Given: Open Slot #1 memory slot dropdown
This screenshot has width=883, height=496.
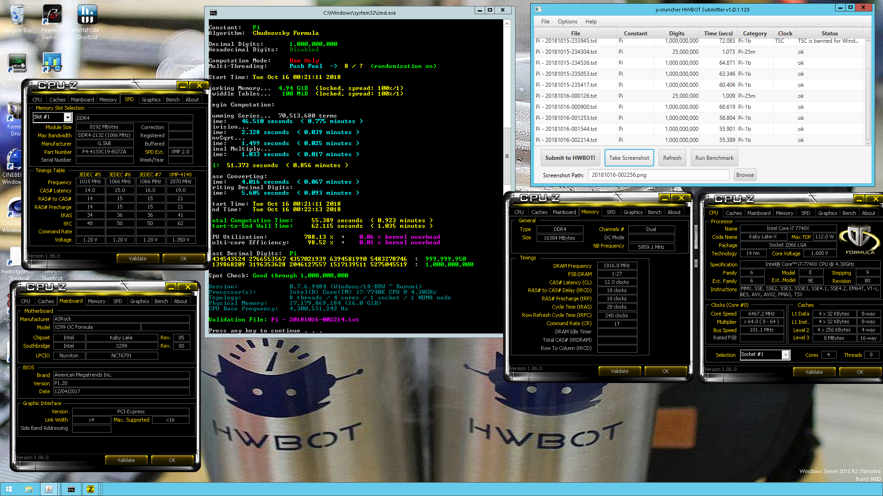Looking at the screenshot, I should (67, 118).
